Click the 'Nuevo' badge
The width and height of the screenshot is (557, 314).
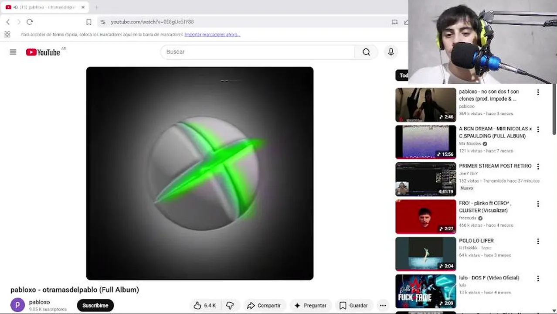[466, 188]
